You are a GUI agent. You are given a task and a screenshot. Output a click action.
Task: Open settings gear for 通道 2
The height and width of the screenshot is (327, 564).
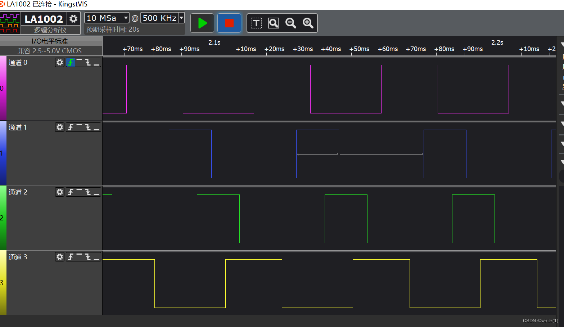[60, 192]
